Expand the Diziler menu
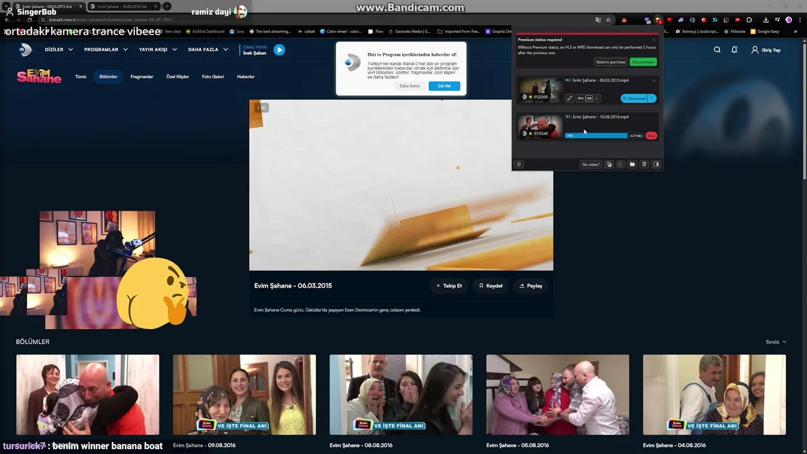 59,50
